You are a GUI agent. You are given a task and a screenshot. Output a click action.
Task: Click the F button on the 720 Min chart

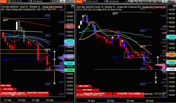72,6
